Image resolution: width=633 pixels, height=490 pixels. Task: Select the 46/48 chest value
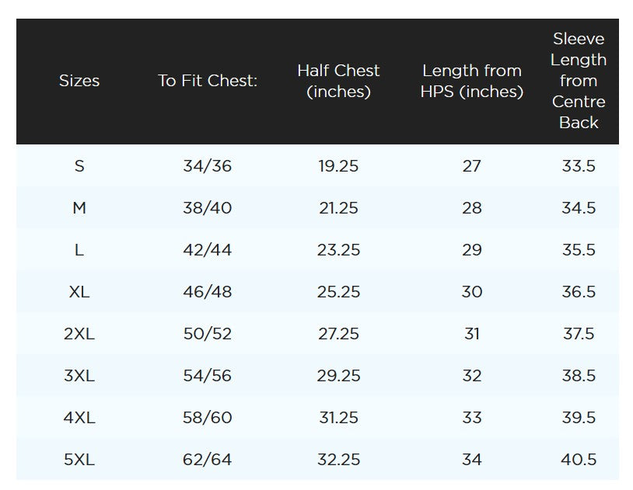208,292
